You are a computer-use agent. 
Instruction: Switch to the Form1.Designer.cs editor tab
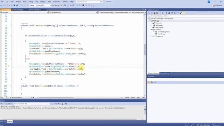click(35, 10)
